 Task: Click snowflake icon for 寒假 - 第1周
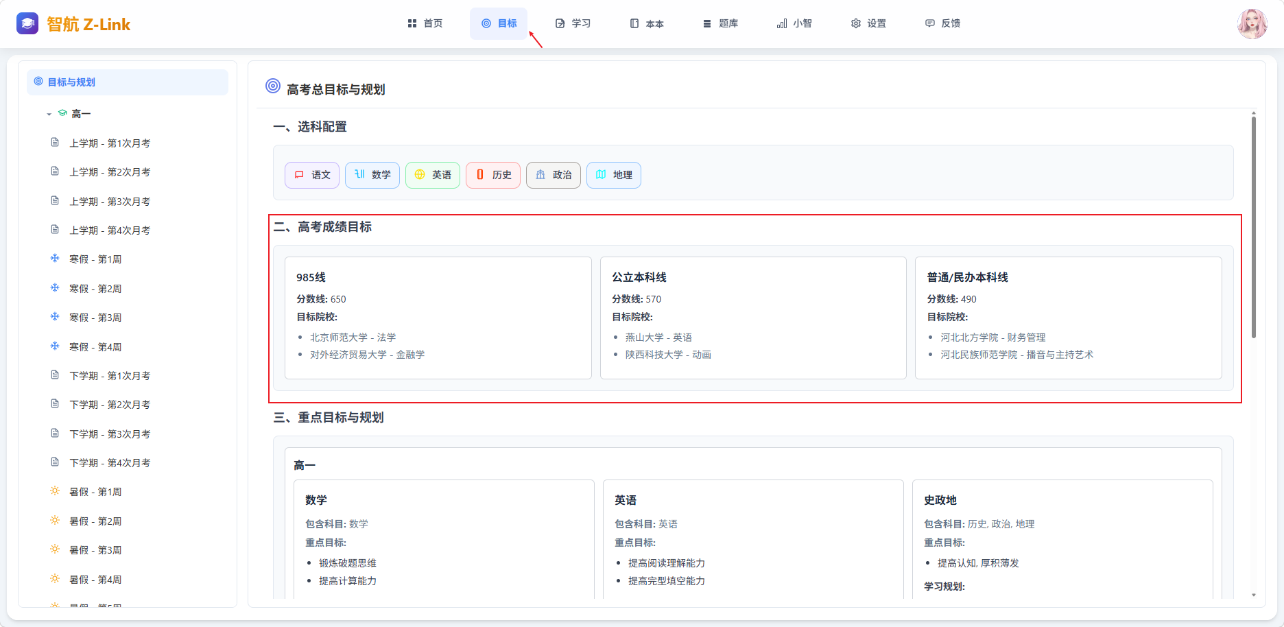[x=55, y=259]
